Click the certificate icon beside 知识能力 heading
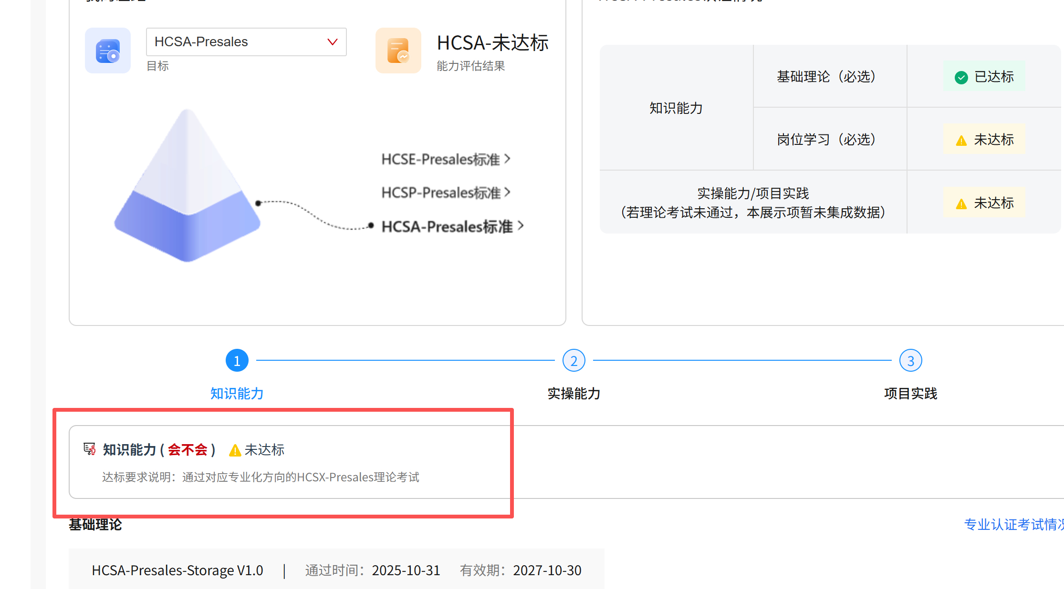The height and width of the screenshot is (589, 1064). (89, 449)
